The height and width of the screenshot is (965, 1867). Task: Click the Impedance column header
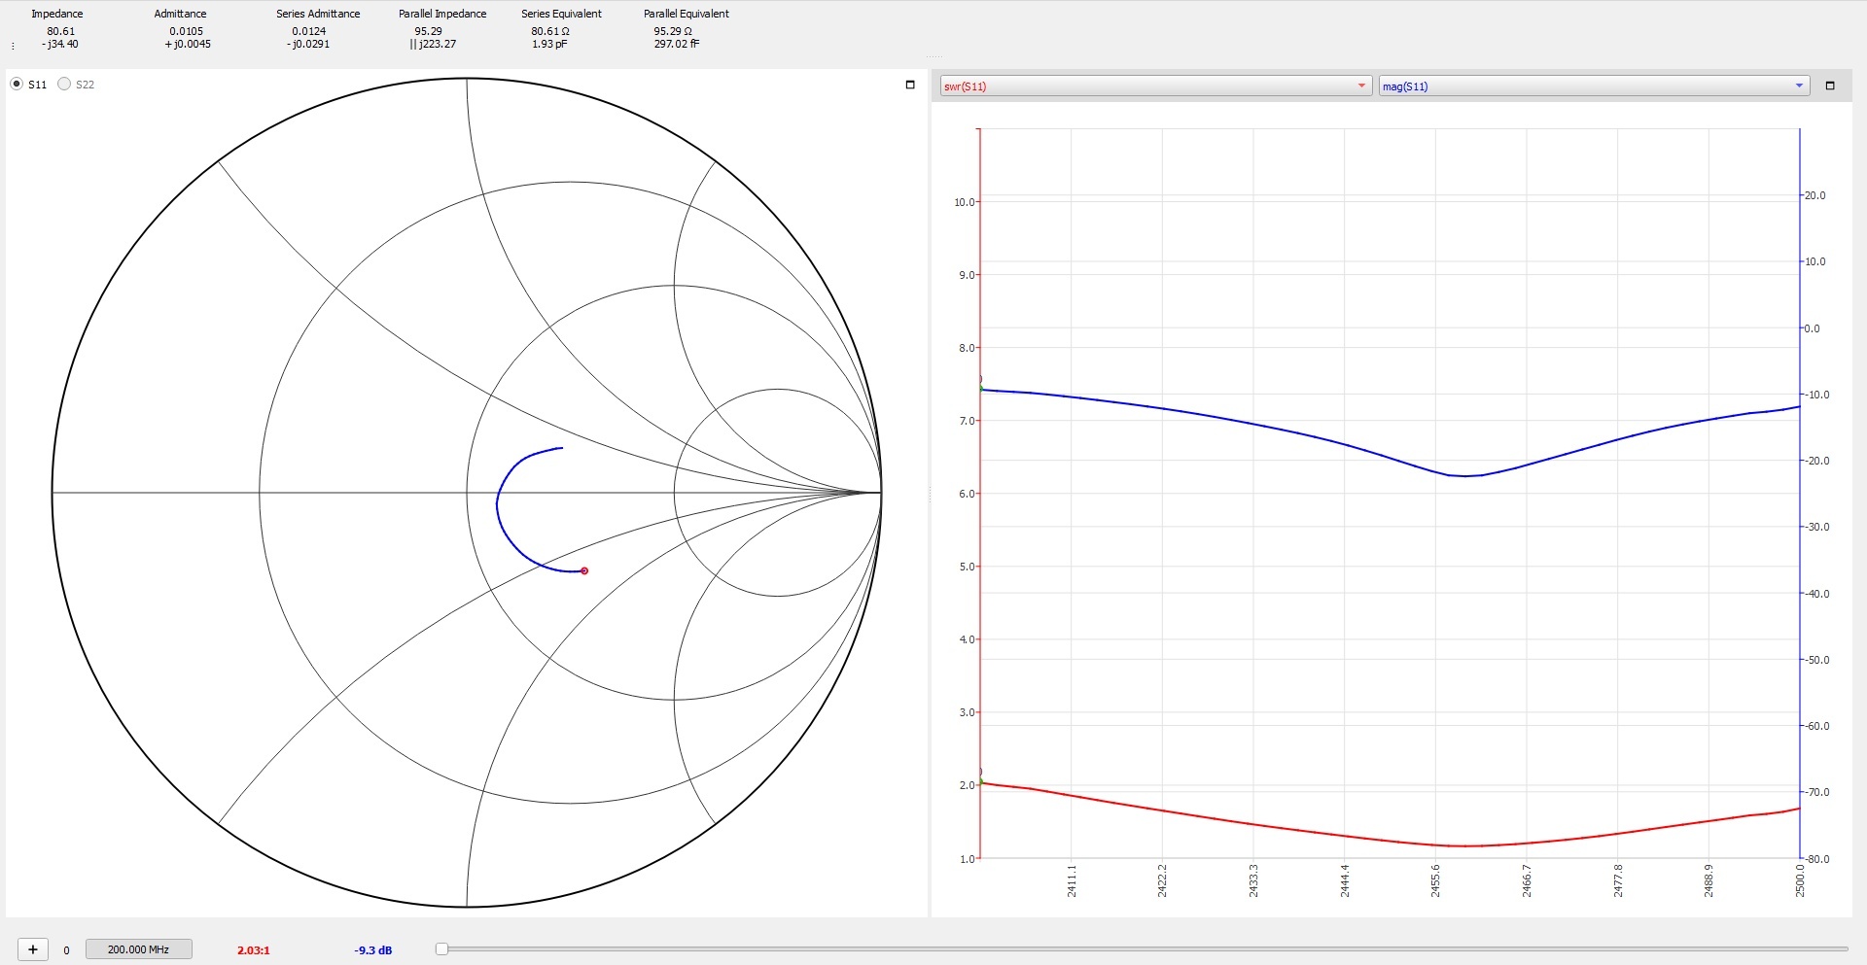point(57,14)
